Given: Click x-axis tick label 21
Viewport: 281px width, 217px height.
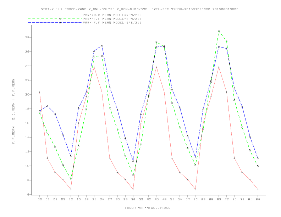Looking at the screenshot, I should pyautogui.click(x=94, y=199).
